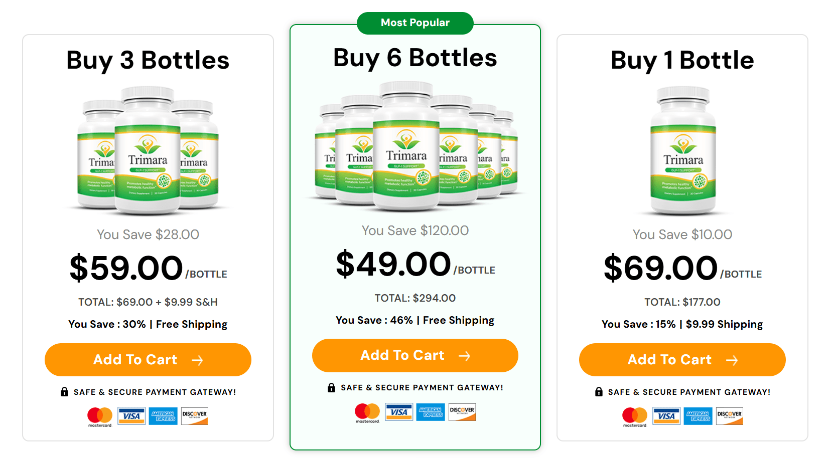This screenshot has height=467, width=831.
Task: Click Add To Cart for Buy 6 Bottles
Action: 415,355
